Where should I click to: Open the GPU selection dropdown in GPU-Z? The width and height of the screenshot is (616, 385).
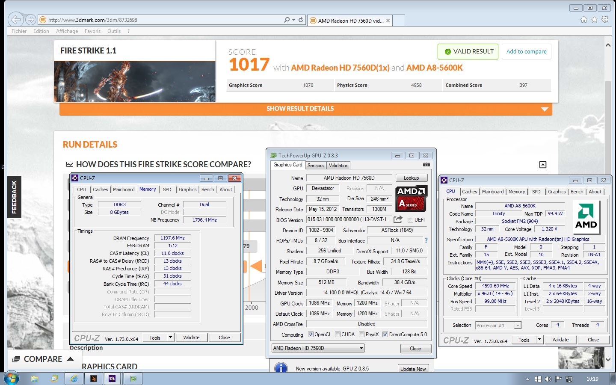pyautogui.click(x=318, y=348)
